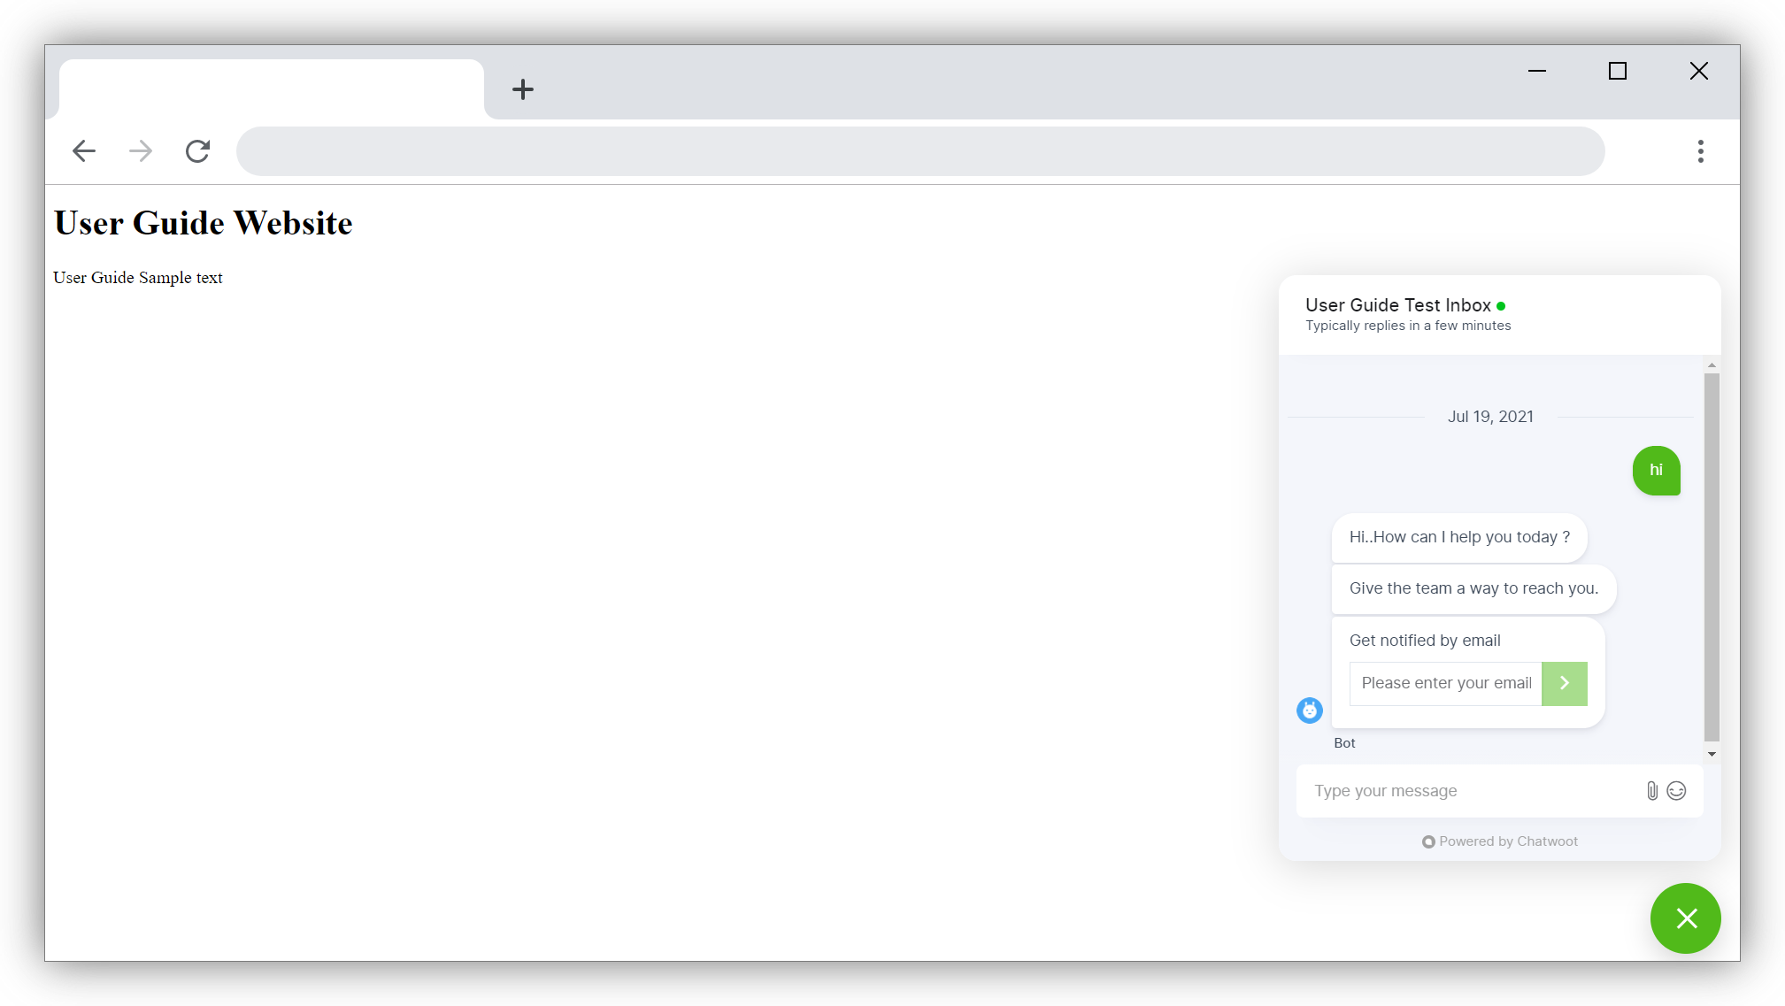This screenshot has height=1006, width=1785.
Task: Toggle browser back navigation arrow
Action: point(85,150)
